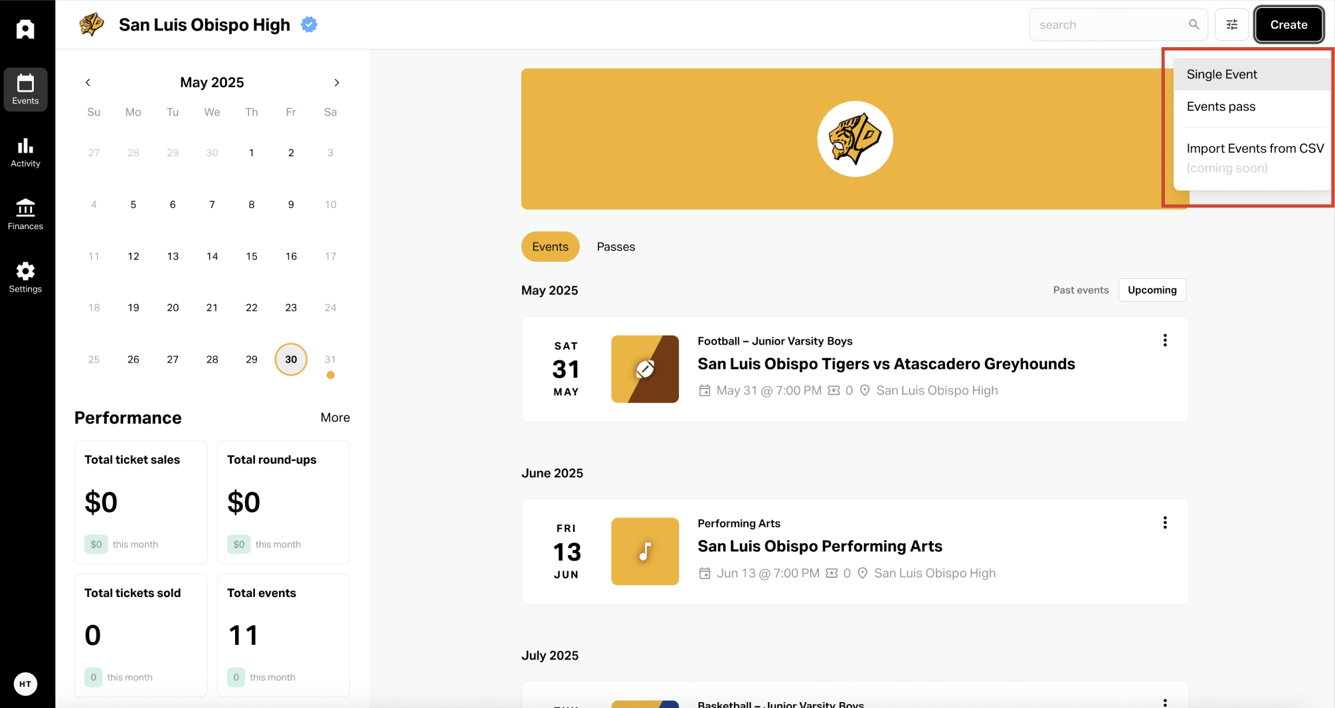Select May 15 in the calendar
1335x708 pixels.
click(252, 256)
